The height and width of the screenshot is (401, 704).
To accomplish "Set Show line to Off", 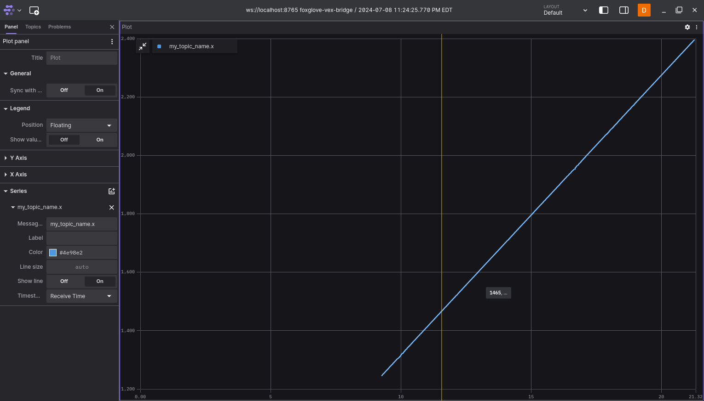I will [64, 281].
